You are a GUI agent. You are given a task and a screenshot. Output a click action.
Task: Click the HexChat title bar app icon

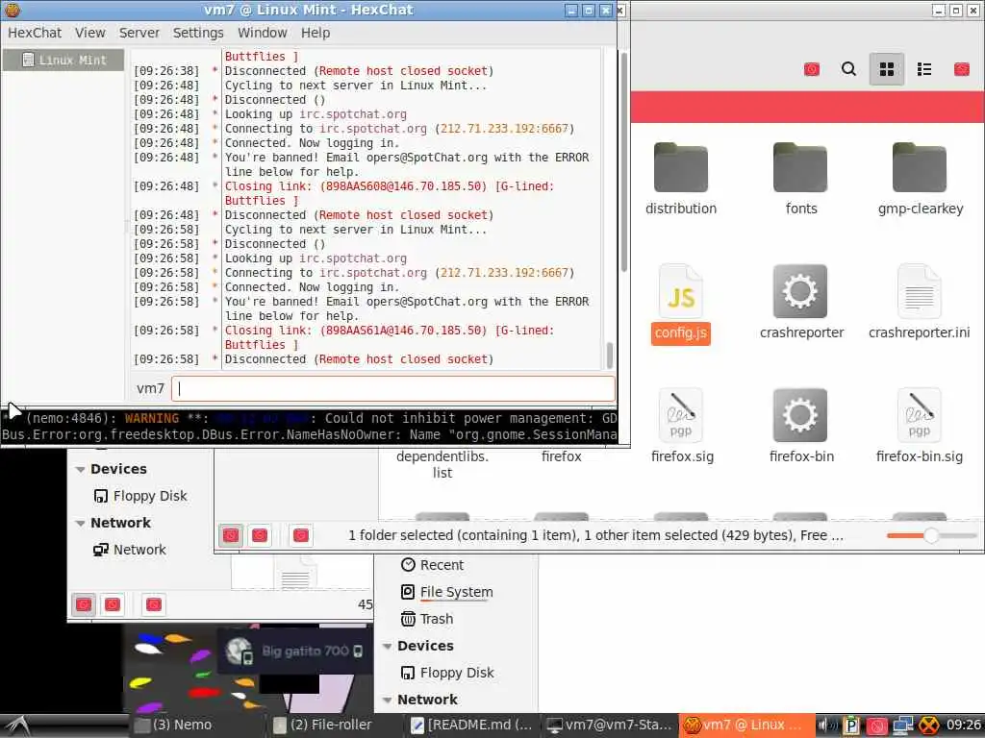coord(12,10)
